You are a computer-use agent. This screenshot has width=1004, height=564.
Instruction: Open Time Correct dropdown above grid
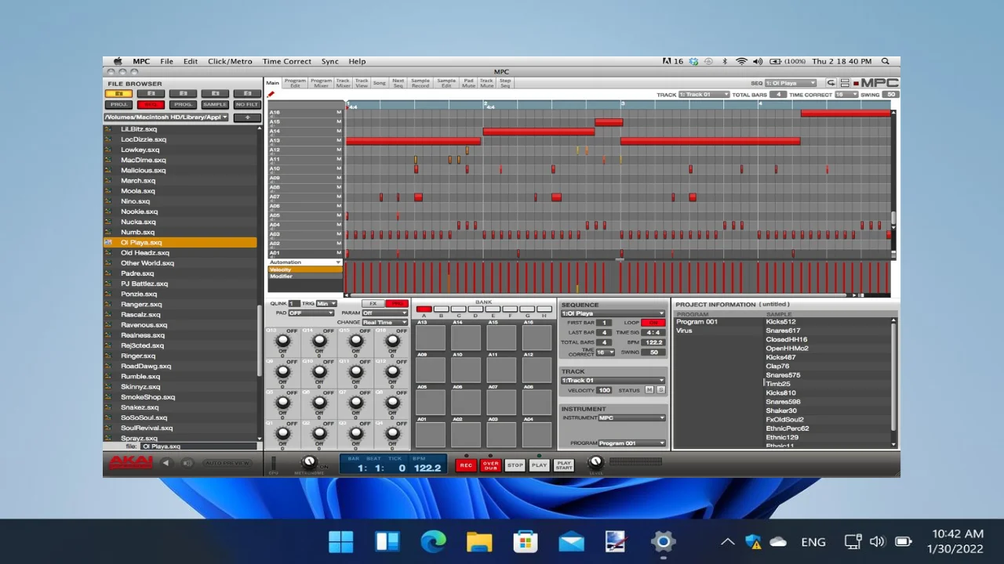[x=846, y=95]
